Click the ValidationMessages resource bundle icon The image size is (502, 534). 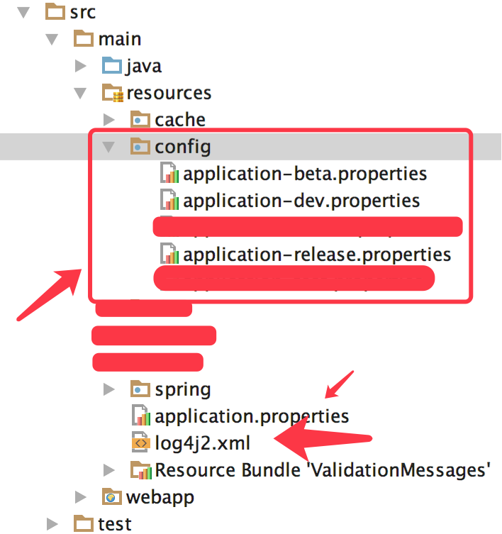point(141,470)
